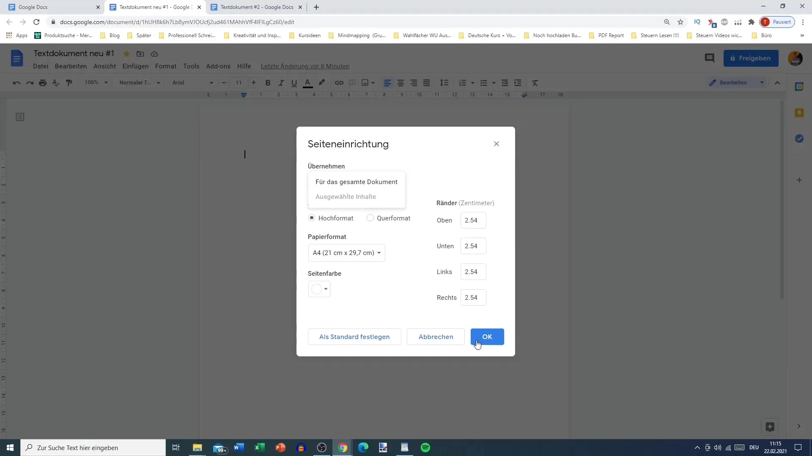Open the Einfügen menu
812x456 pixels.
pyautogui.click(x=135, y=66)
